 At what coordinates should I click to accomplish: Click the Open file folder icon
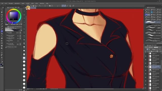(x=33, y=6)
